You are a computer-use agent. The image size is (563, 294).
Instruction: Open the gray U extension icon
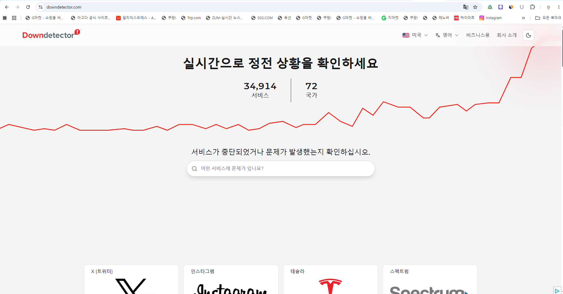522,7
